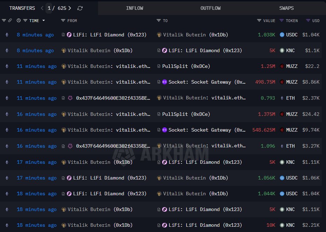Click the total page count 625
326x232 pixels.
tap(62, 8)
